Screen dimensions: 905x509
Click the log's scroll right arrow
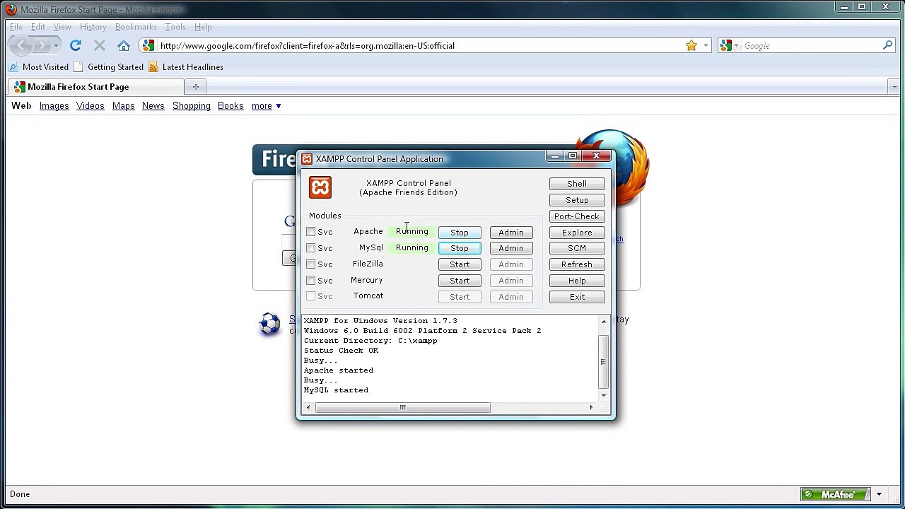(x=592, y=408)
